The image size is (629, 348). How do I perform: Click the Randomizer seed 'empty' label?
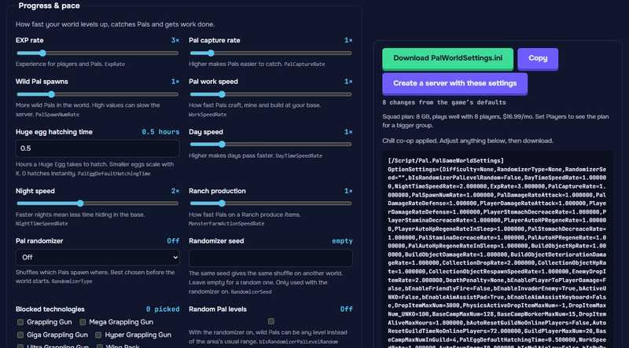tap(342, 241)
